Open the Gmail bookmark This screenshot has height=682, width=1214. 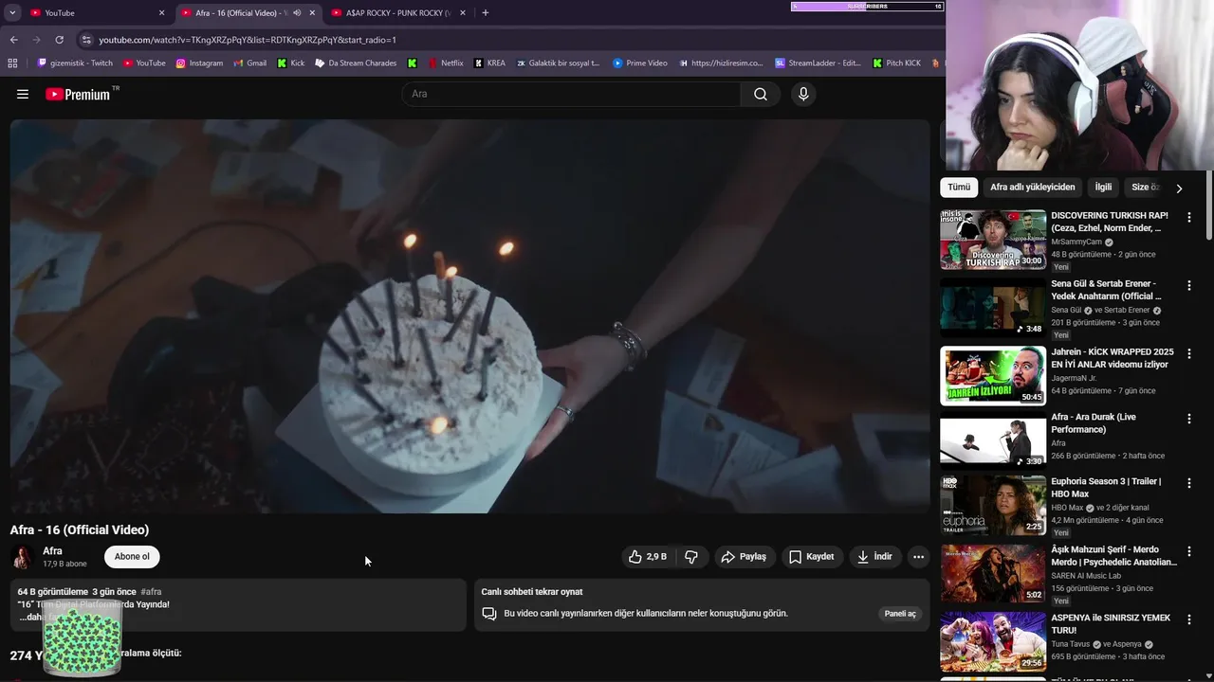click(249, 63)
